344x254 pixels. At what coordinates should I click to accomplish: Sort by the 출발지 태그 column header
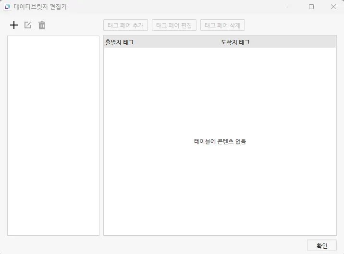[120, 42]
